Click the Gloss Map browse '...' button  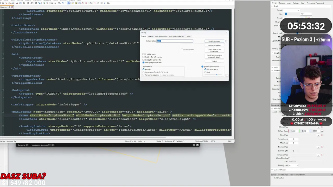point(318,135)
